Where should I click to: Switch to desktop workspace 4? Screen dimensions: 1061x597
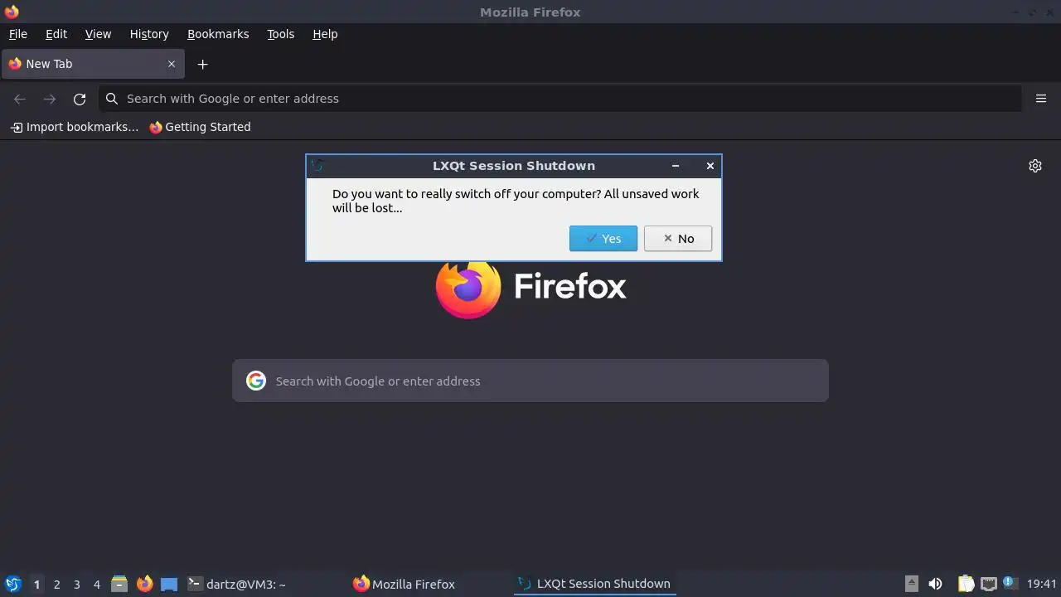coord(96,584)
